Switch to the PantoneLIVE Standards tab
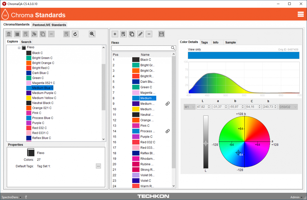The image size is (307, 200). coord(49,25)
